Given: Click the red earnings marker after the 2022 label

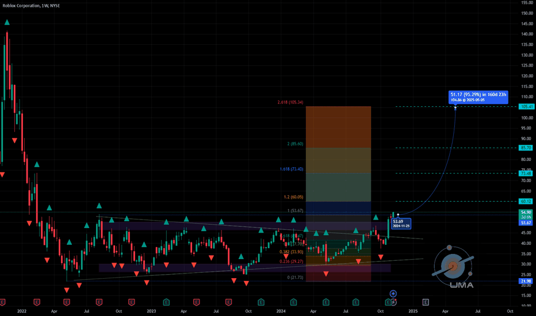Looking at the screenshot, I should point(37,302).
